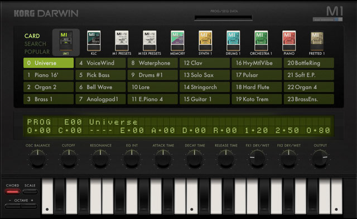The height and width of the screenshot is (219, 357).
Task: Click the FX1 DRY/WET knob
Action: [257, 158]
